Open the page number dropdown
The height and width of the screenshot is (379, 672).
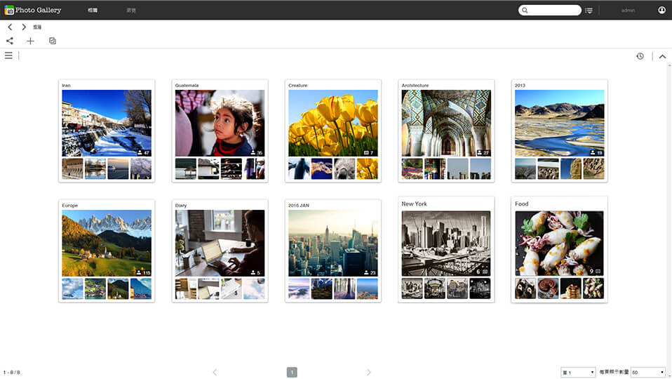(x=578, y=372)
